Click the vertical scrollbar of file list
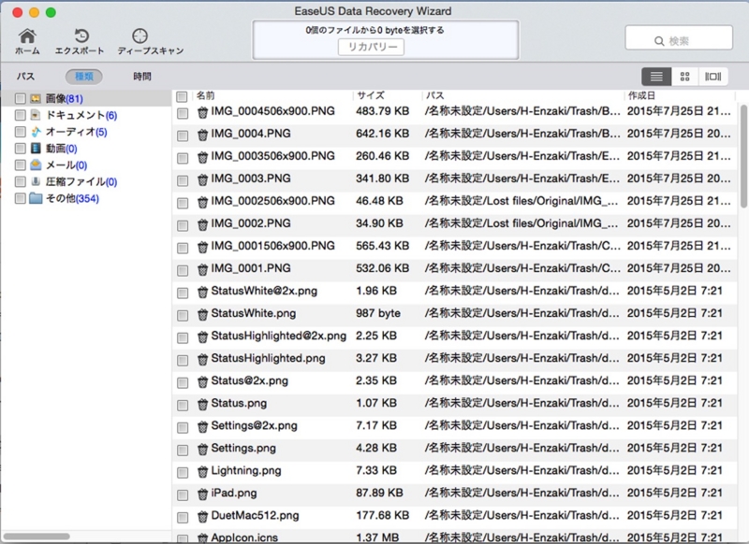 click(743, 156)
